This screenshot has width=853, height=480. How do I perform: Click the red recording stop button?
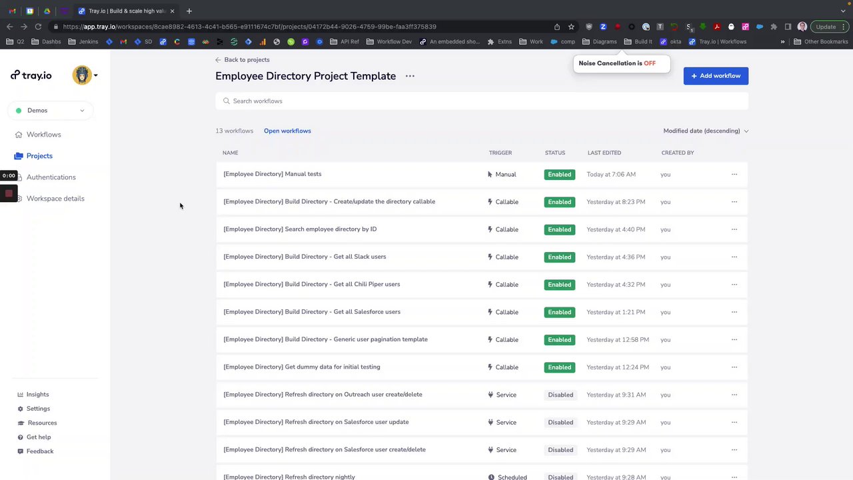point(9,193)
